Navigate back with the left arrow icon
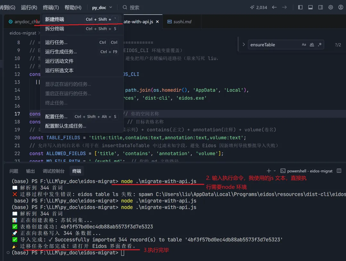 (274, 7)
